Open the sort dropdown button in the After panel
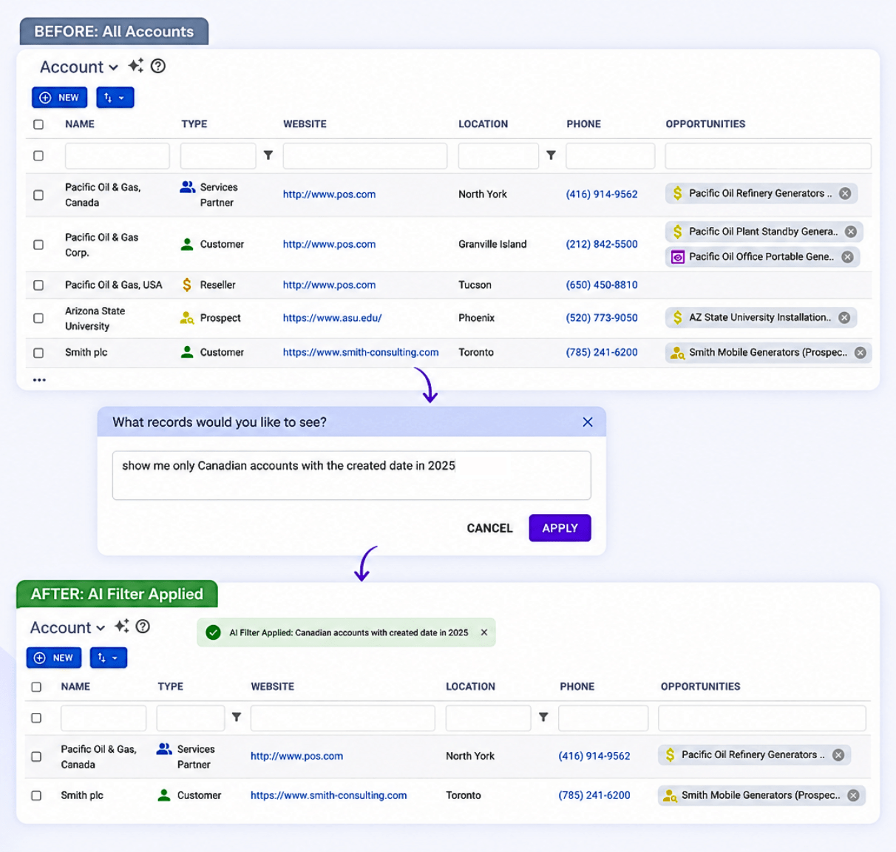This screenshot has width=896, height=852. [x=109, y=657]
